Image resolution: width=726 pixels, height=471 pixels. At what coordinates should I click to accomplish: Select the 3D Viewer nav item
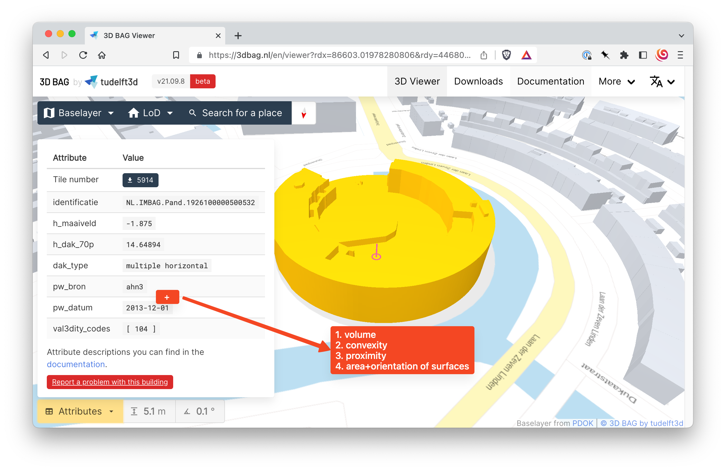pyautogui.click(x=417, y=82)
